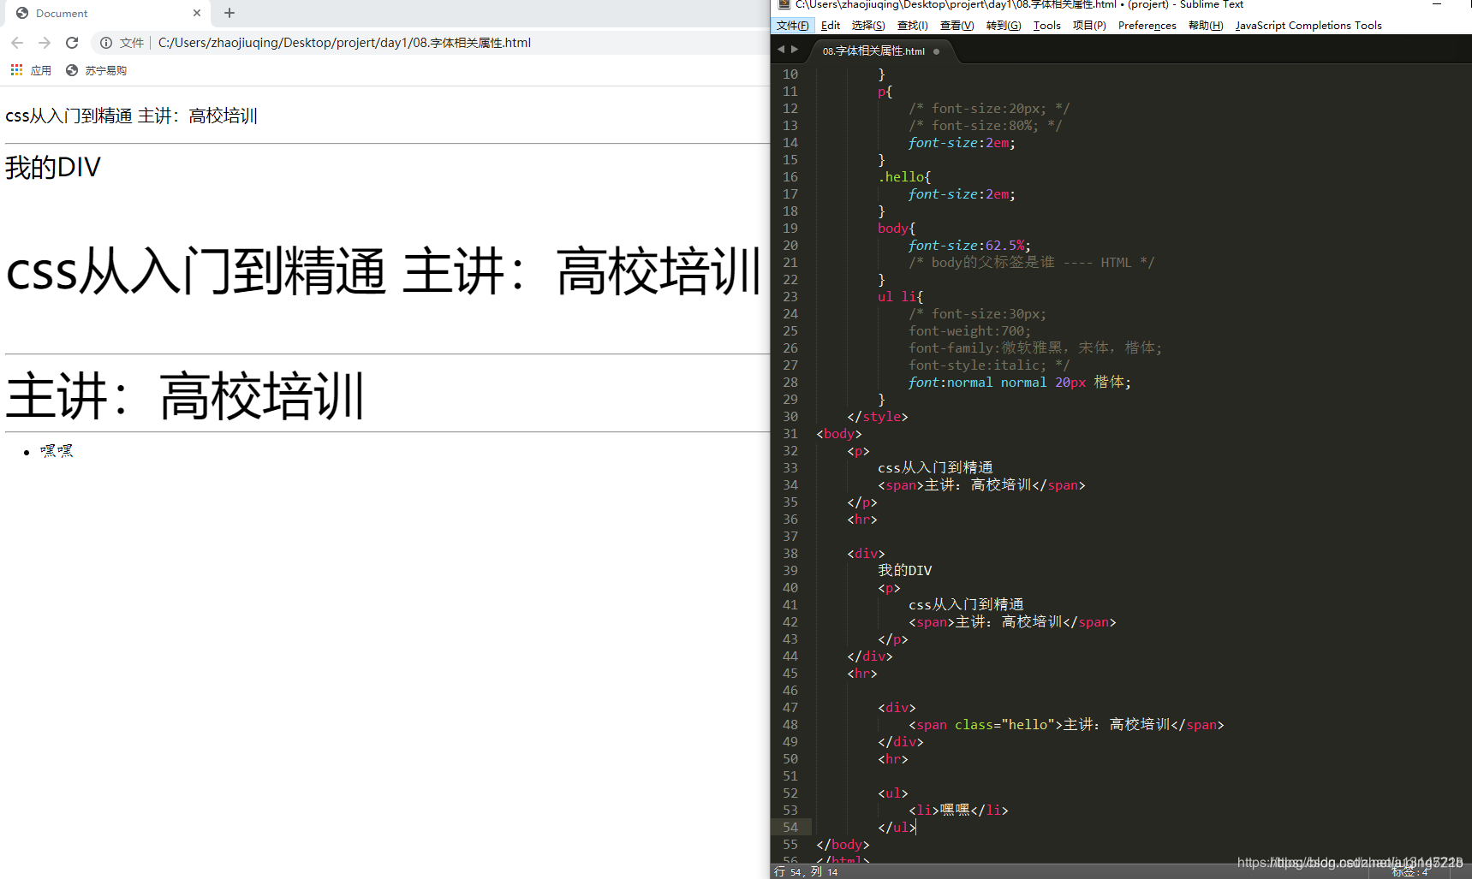Click the '我的DIV' text in the editor
This screenshot has width=1472, height=879.
pos(904,571)
